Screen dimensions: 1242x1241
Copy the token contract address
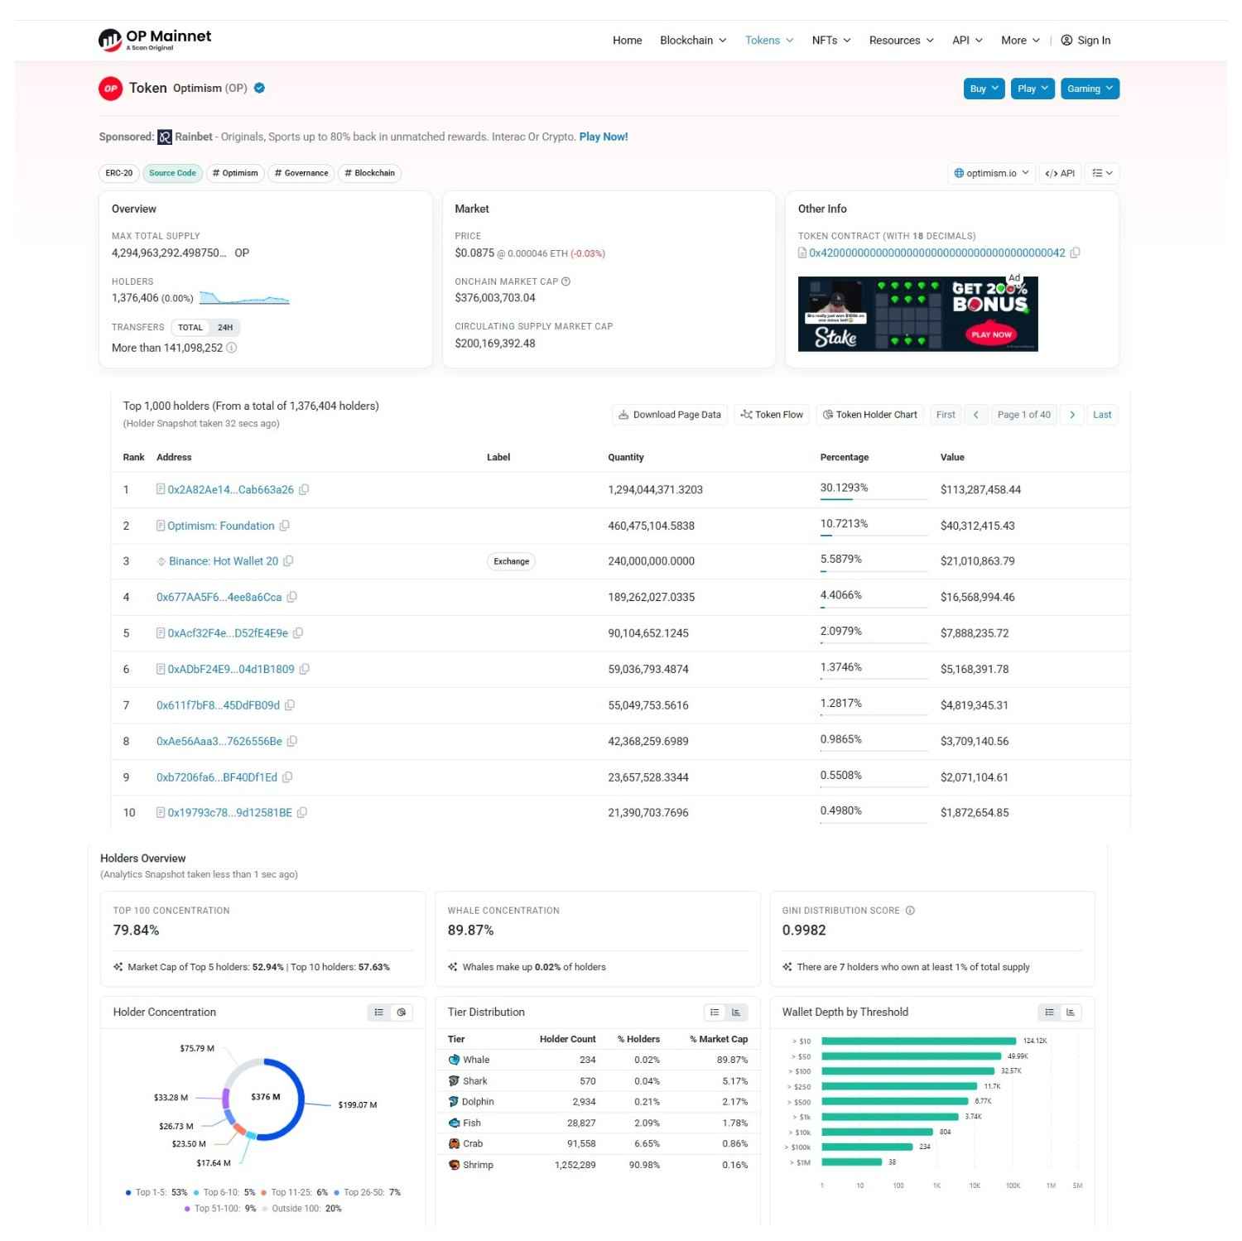pyautogui.click(x=1075, y=253)
